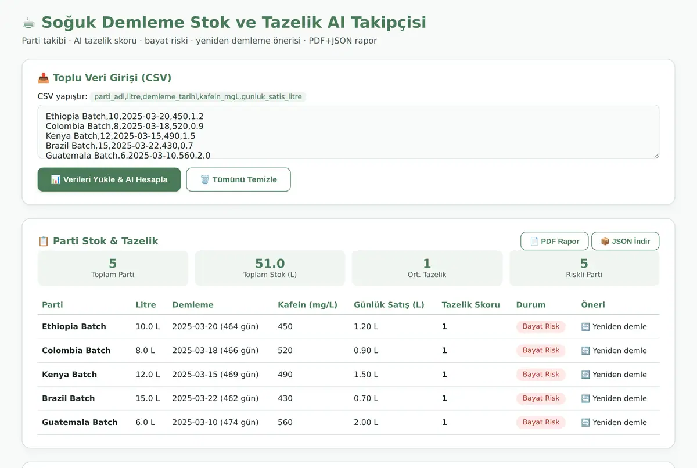This screenshot has width=697, height=468.
Task: Click daily sales value 0.70 L
Action: click(366, 398)
